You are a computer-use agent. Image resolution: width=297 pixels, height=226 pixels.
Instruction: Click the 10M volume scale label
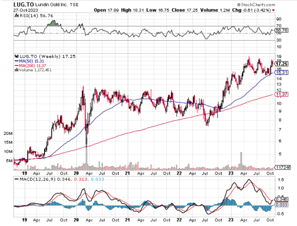coord(8,151)
